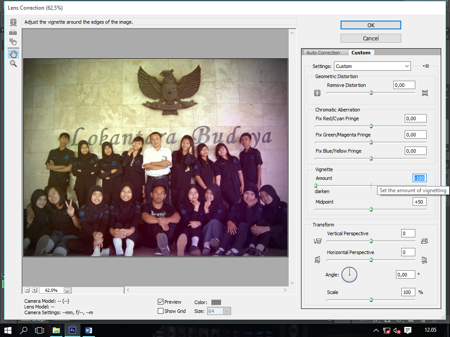Select the Remove Distortion tool
450x337 pixels.
tap(13, 22)
